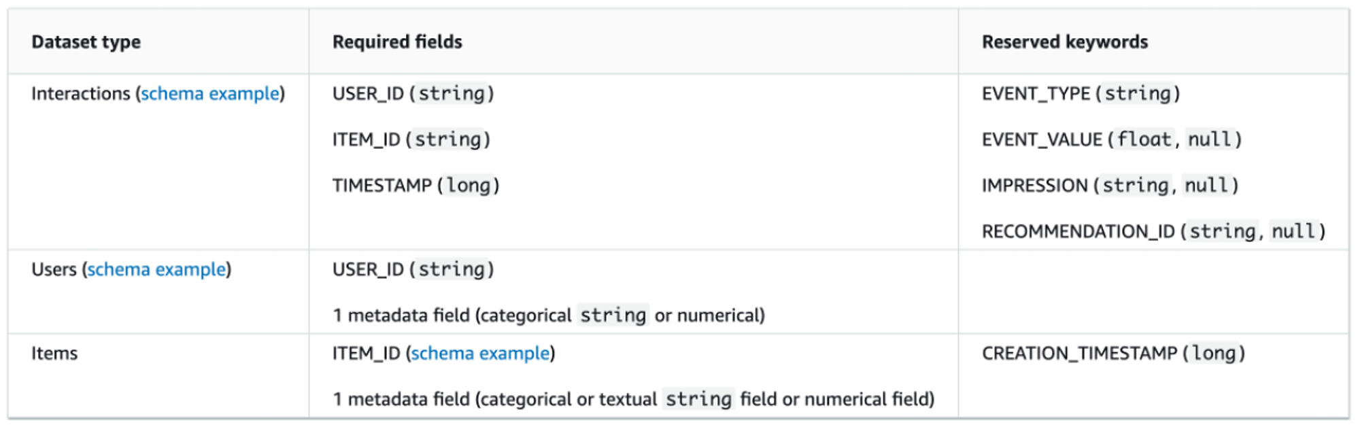Click the IMPRESSION (string, null) entry
Viewport: 1360px width, 425px height.
pos(1110,186)
